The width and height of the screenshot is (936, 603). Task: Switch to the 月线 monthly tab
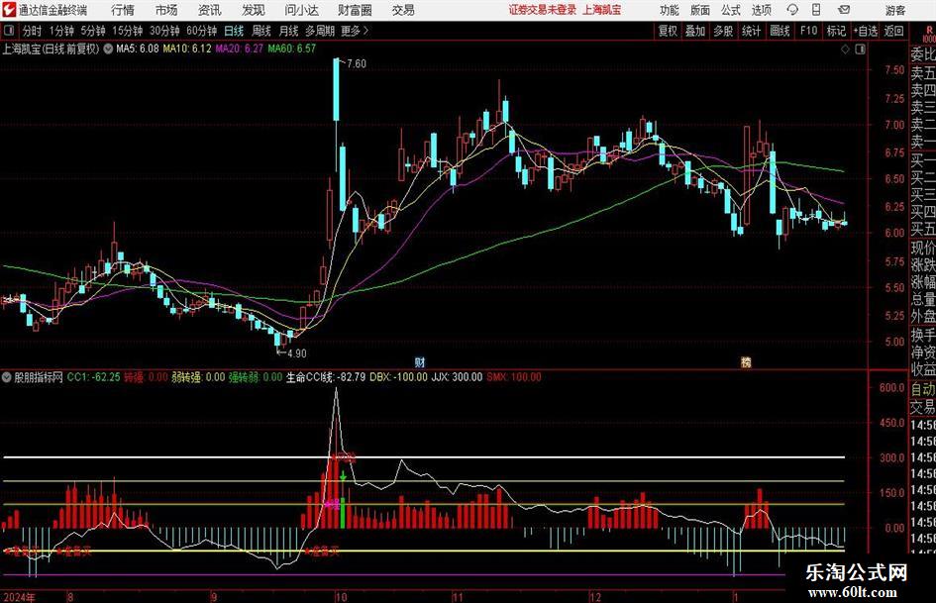pos(289,31)
